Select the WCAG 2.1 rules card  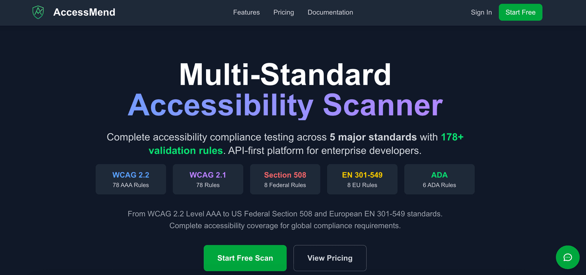click(208, 179)
